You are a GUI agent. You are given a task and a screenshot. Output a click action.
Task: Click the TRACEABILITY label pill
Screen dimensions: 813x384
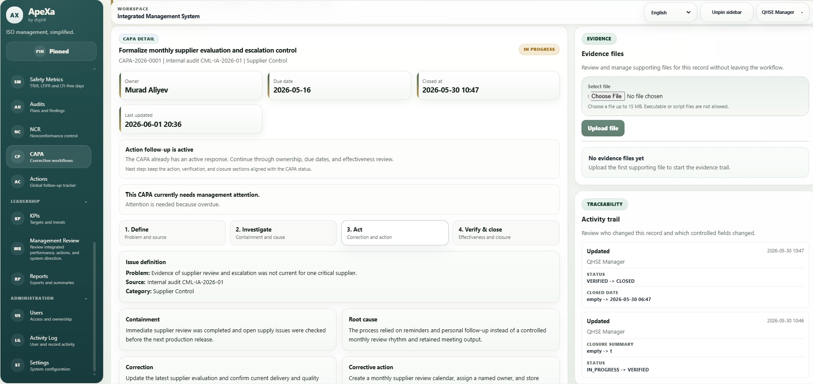[x=605, y=204]
